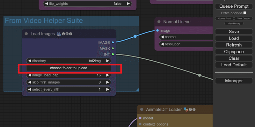Increase image_load_cap with right arrow

tap(108, 75)
